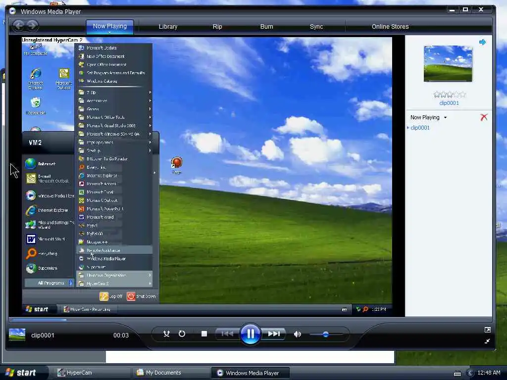Switch to full screen view

[487, 330]
